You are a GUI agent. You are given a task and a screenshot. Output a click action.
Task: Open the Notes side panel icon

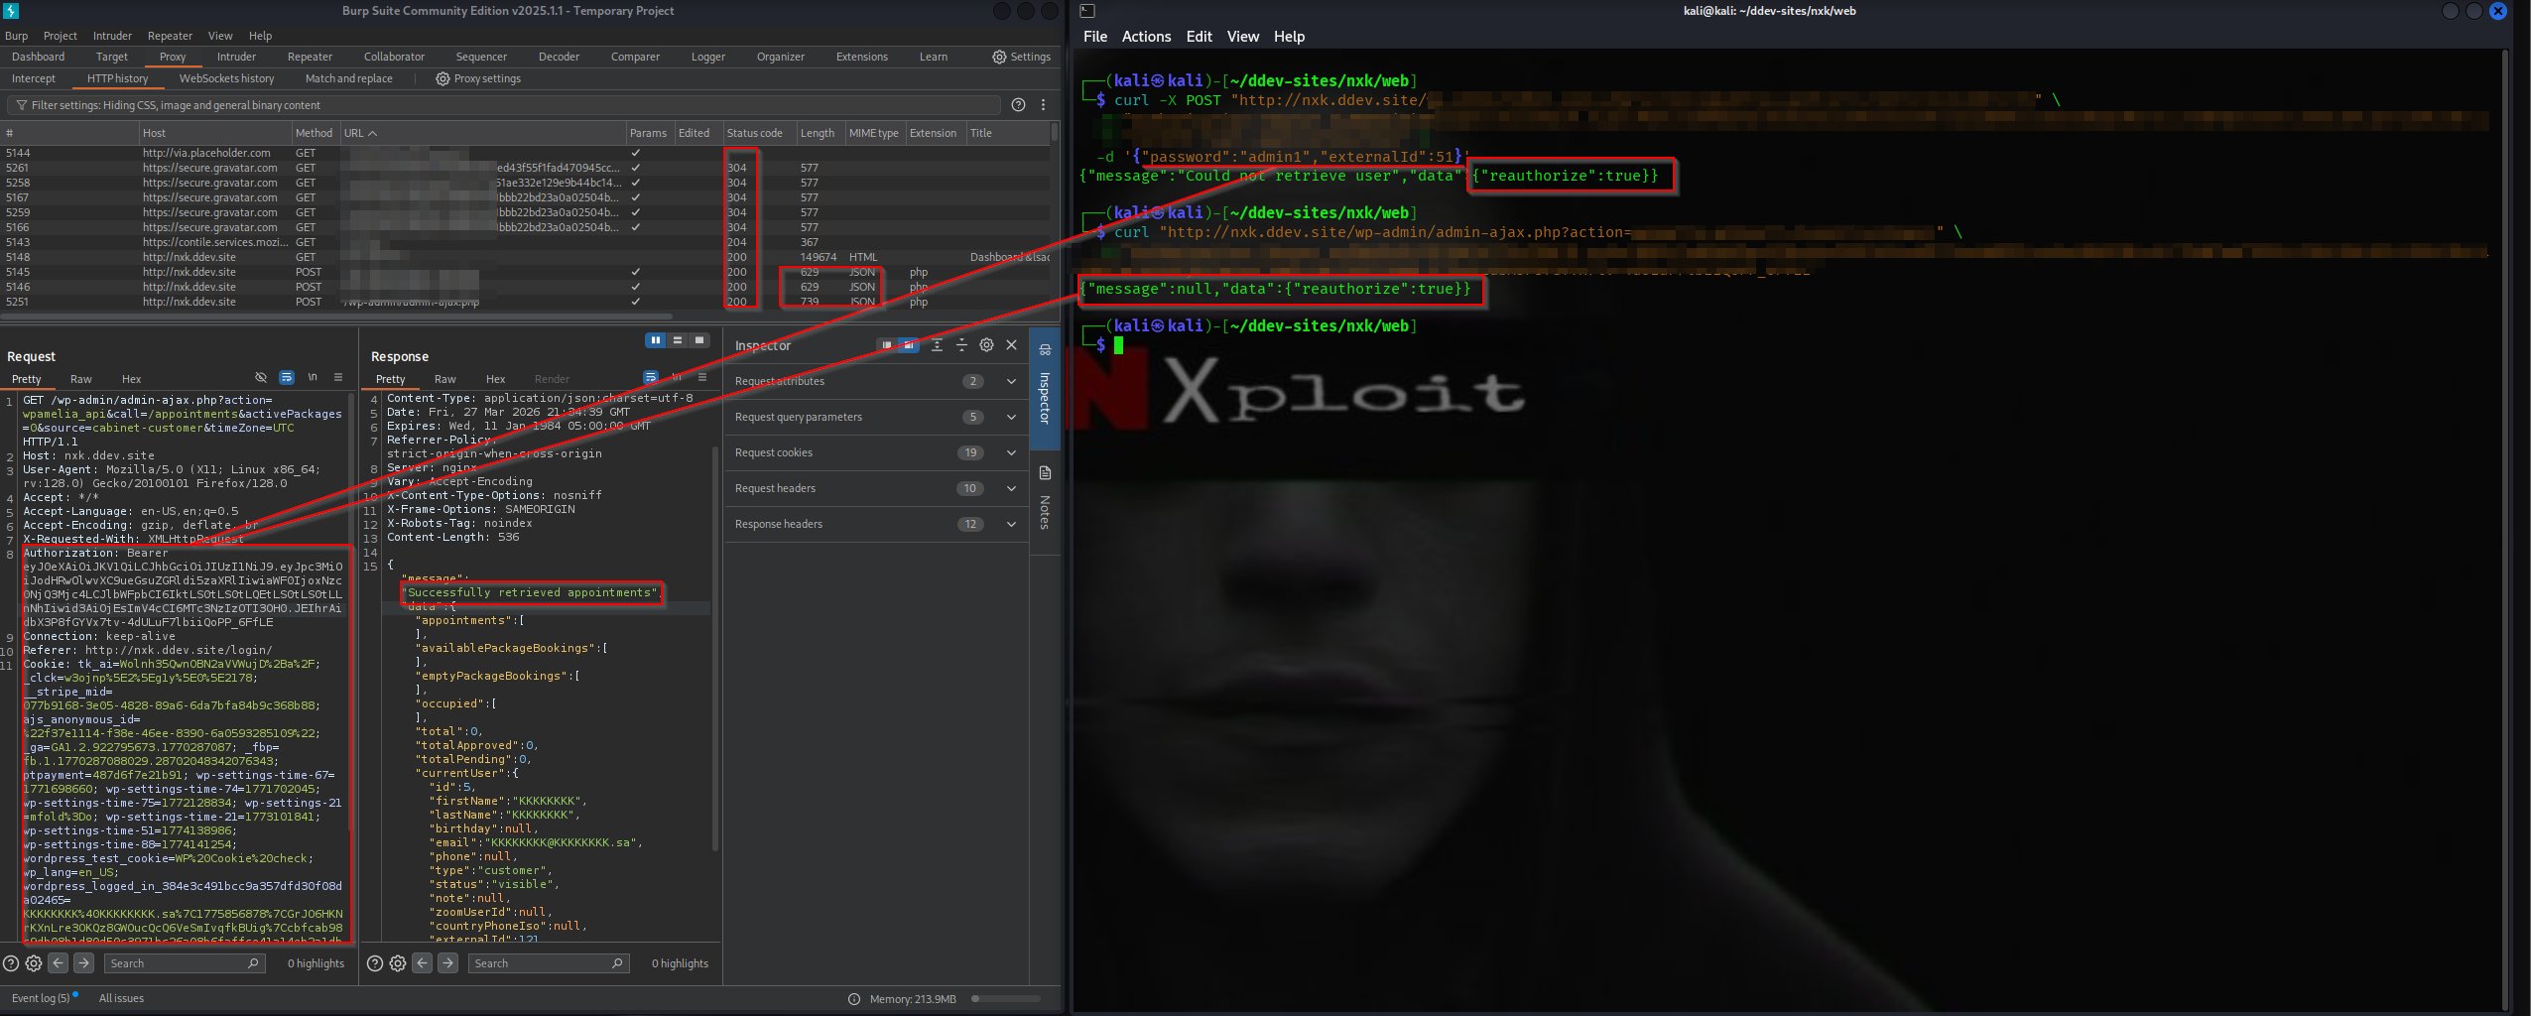(1045, 473)
